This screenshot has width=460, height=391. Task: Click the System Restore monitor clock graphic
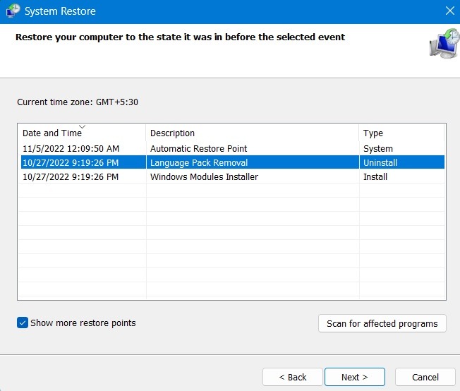444,43
